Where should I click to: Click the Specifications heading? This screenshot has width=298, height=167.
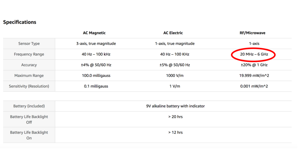(x=19, y=22)
